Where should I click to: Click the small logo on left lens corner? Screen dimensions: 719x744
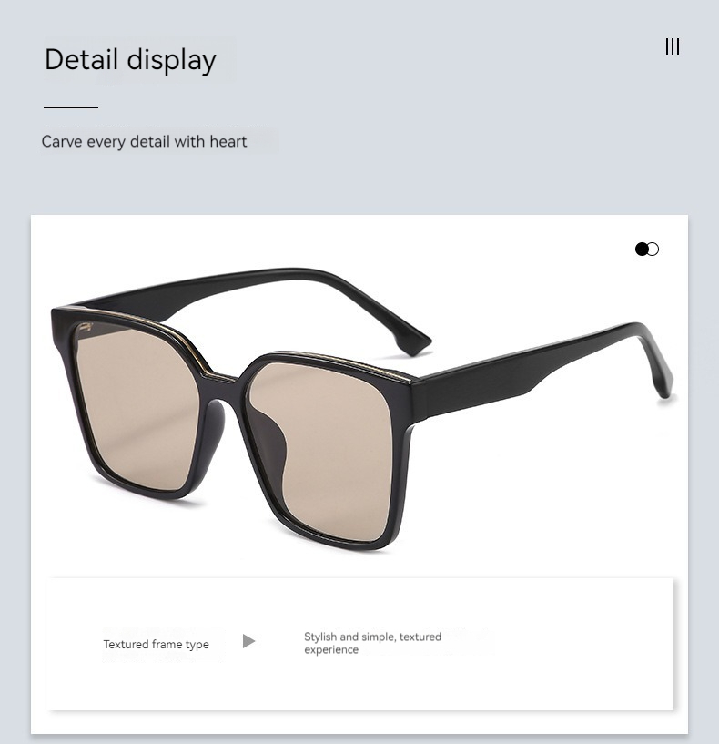pos(86,326)
